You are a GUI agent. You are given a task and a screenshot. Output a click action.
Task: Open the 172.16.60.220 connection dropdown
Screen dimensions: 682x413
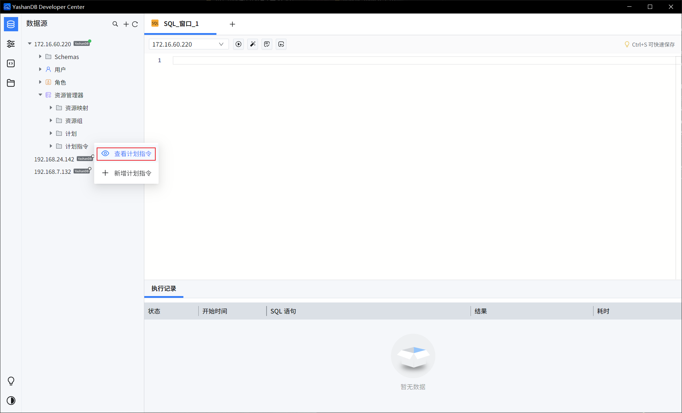pos(188,44)
